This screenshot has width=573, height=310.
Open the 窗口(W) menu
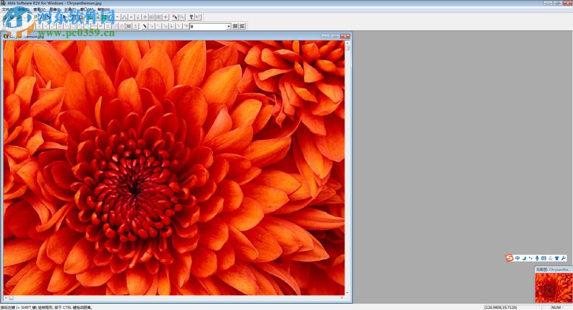click(x=87, y=10)
